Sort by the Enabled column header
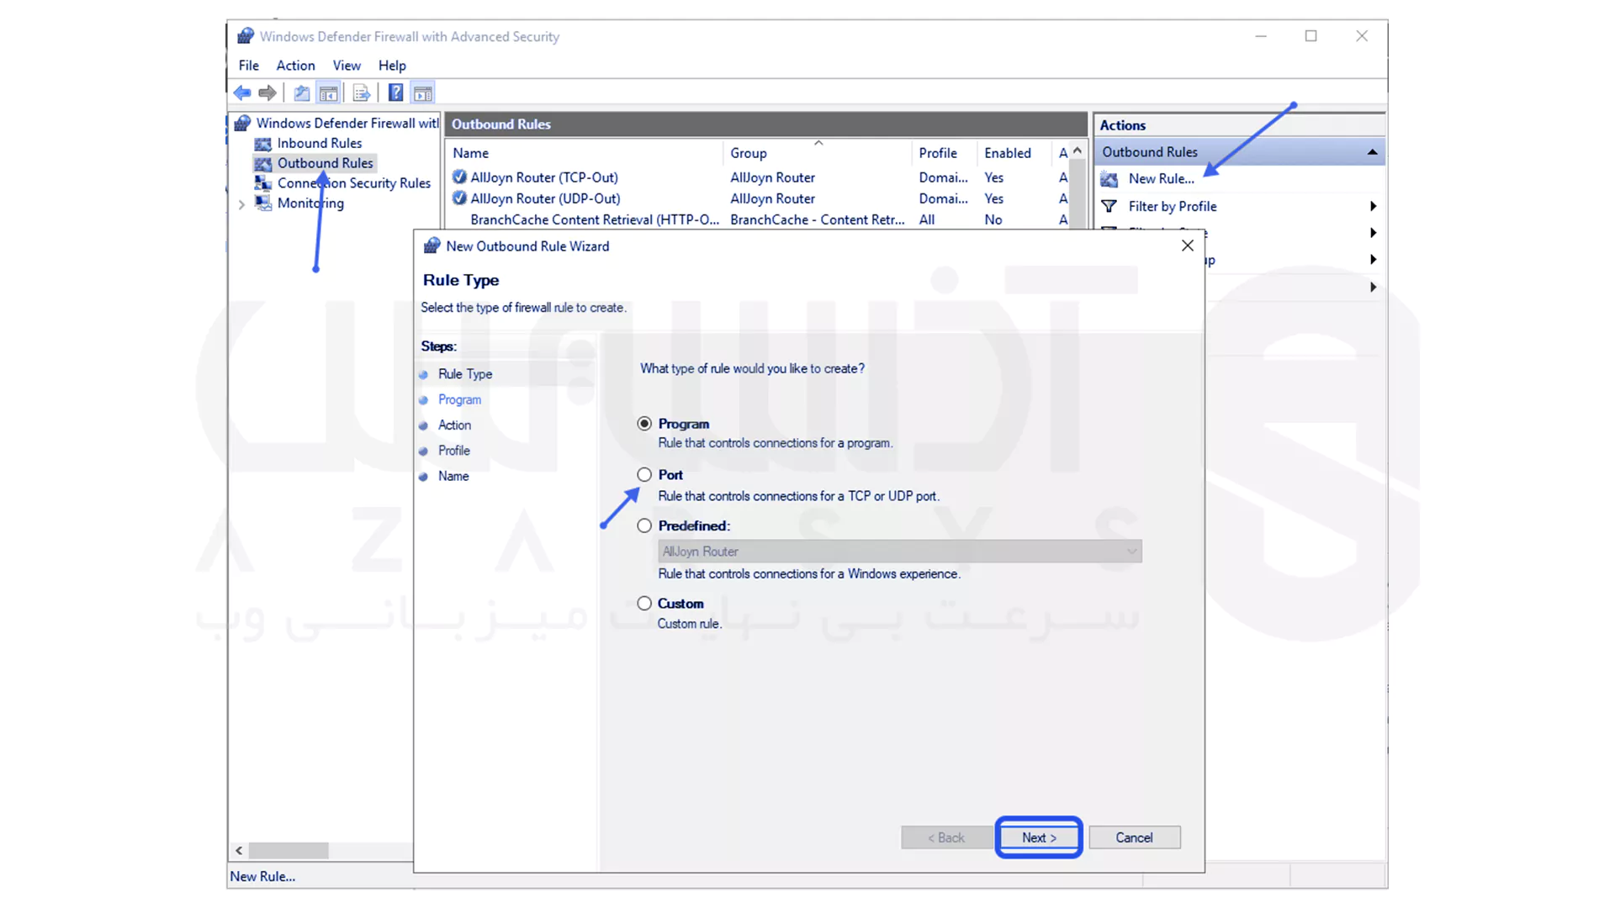1615x908 pixels. pos(1013,153)
